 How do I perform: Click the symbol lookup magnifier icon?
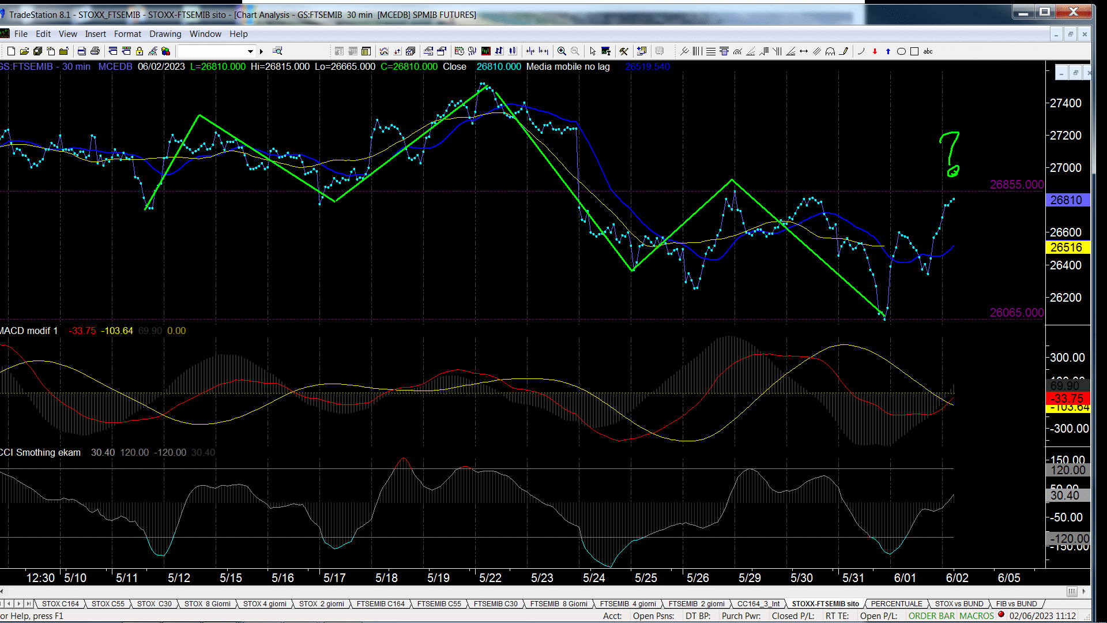[277, 51]
